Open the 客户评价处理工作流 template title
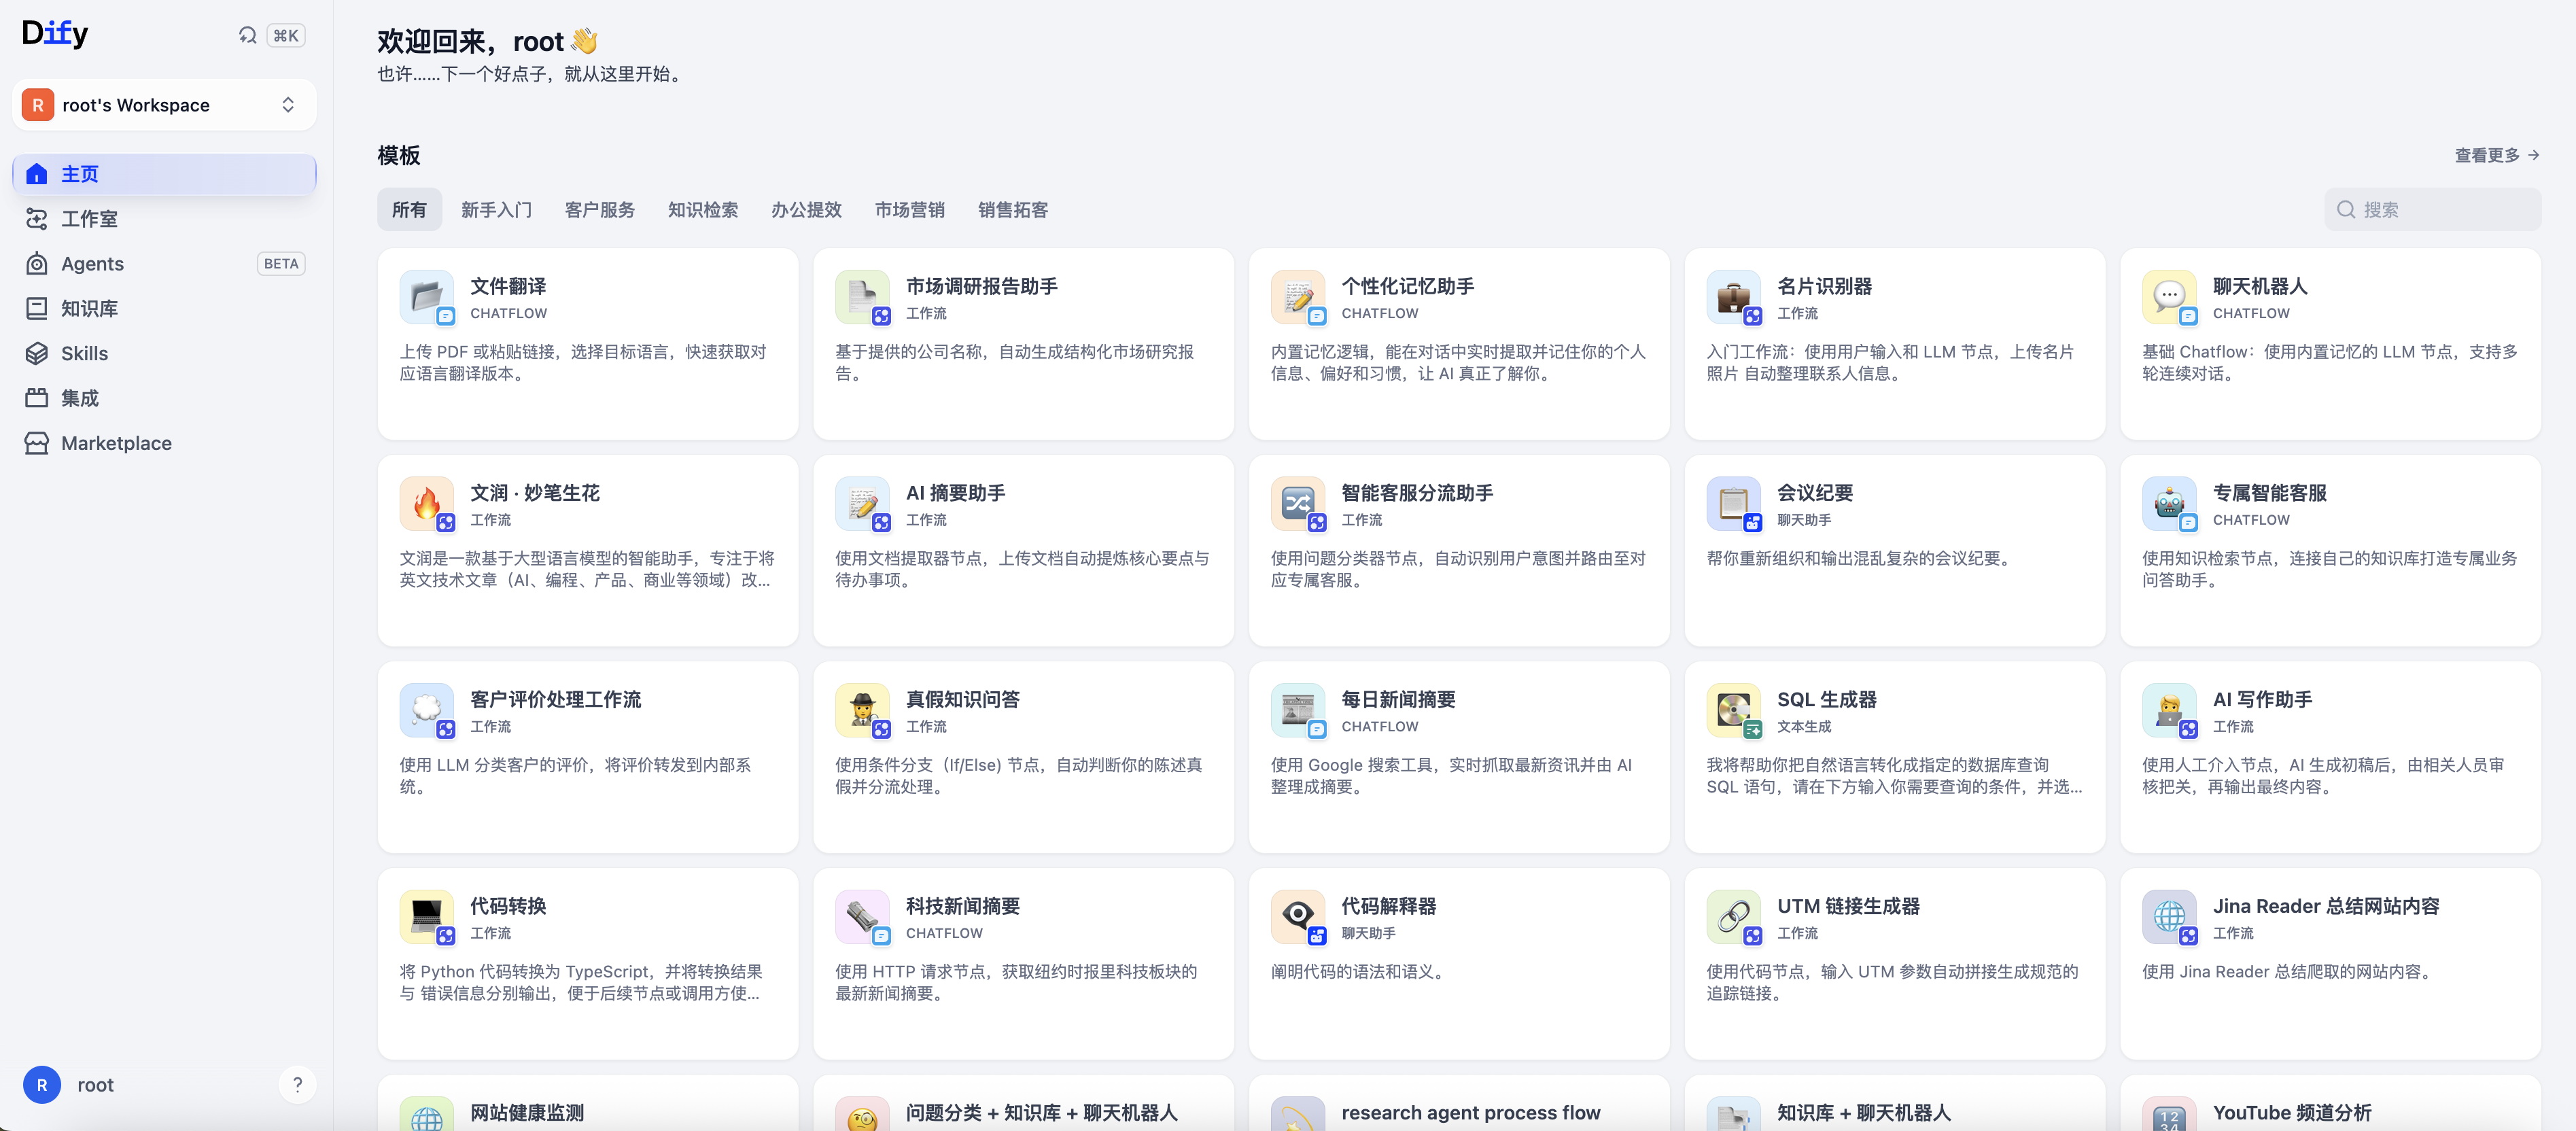Viewport: 2576px width, 1131px height. click(555, 700)
